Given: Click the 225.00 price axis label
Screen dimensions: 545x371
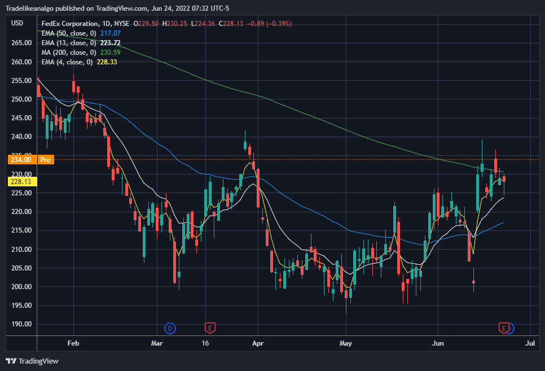Looking at the screenshot, I should tap(21, 193).
